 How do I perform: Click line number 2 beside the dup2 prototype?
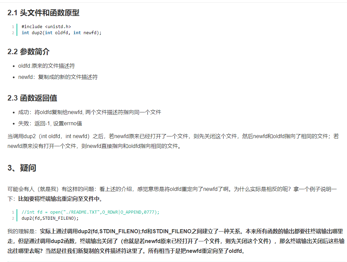point(13,33)
